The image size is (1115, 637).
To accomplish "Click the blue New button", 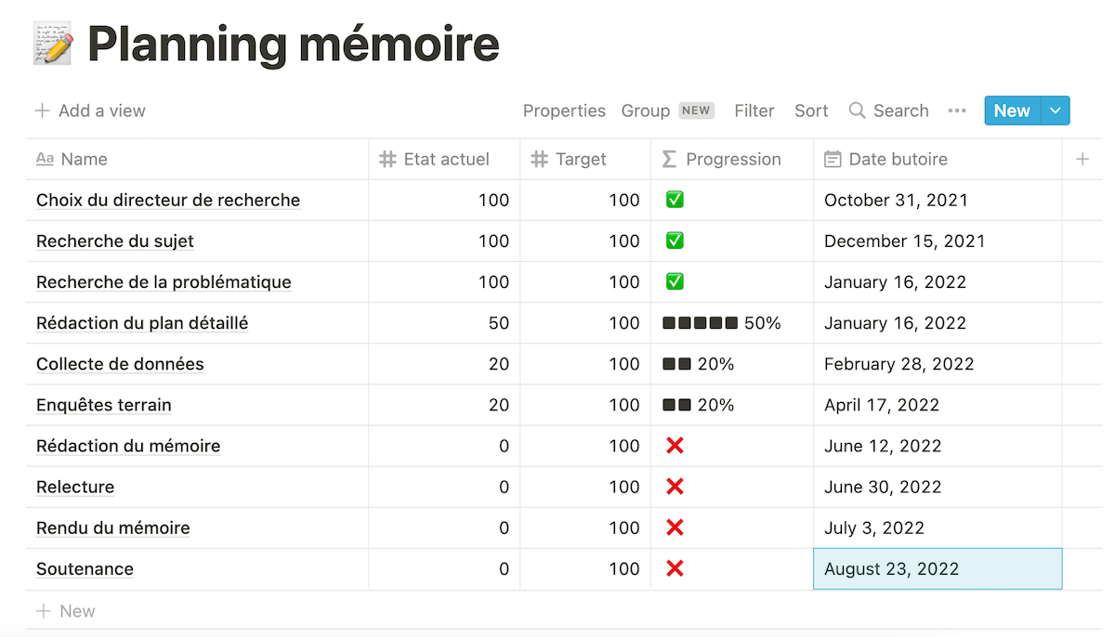I will (x=1012, y=110).
